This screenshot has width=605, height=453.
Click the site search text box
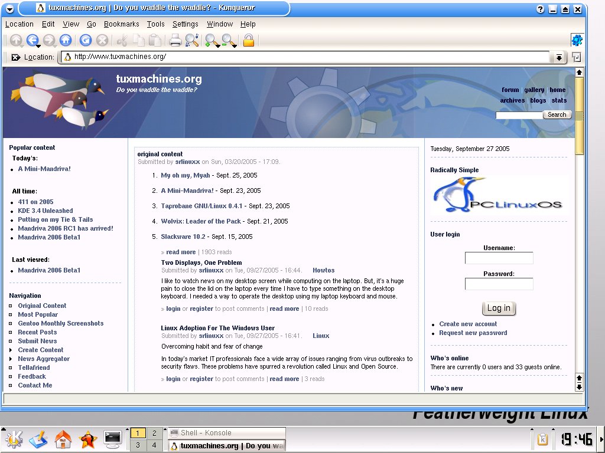[519, 115]
